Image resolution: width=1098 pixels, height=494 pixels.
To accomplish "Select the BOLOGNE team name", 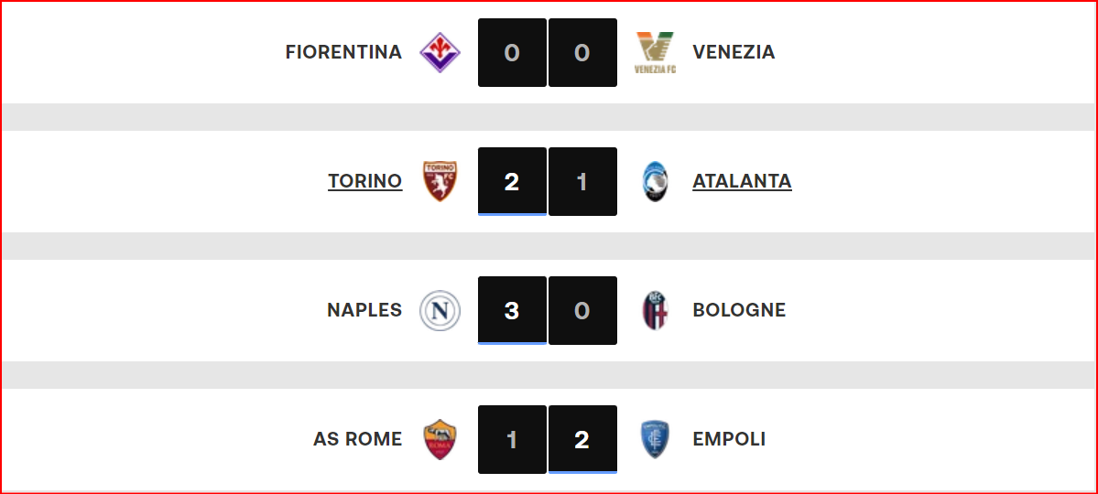I will [739, 311].
